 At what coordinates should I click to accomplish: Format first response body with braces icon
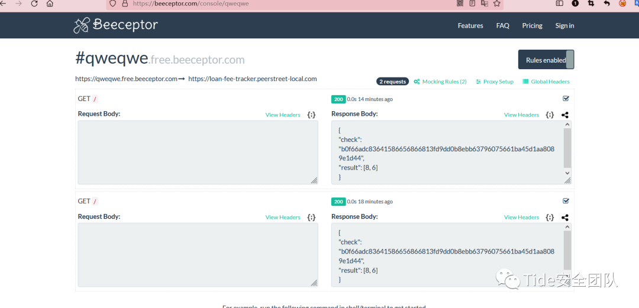point(550,115)
